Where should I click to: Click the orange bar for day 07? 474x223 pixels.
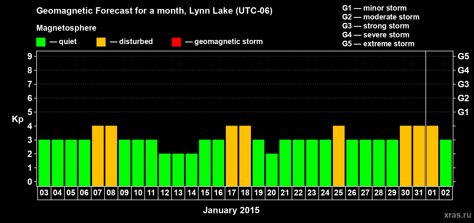click(98, 156)
